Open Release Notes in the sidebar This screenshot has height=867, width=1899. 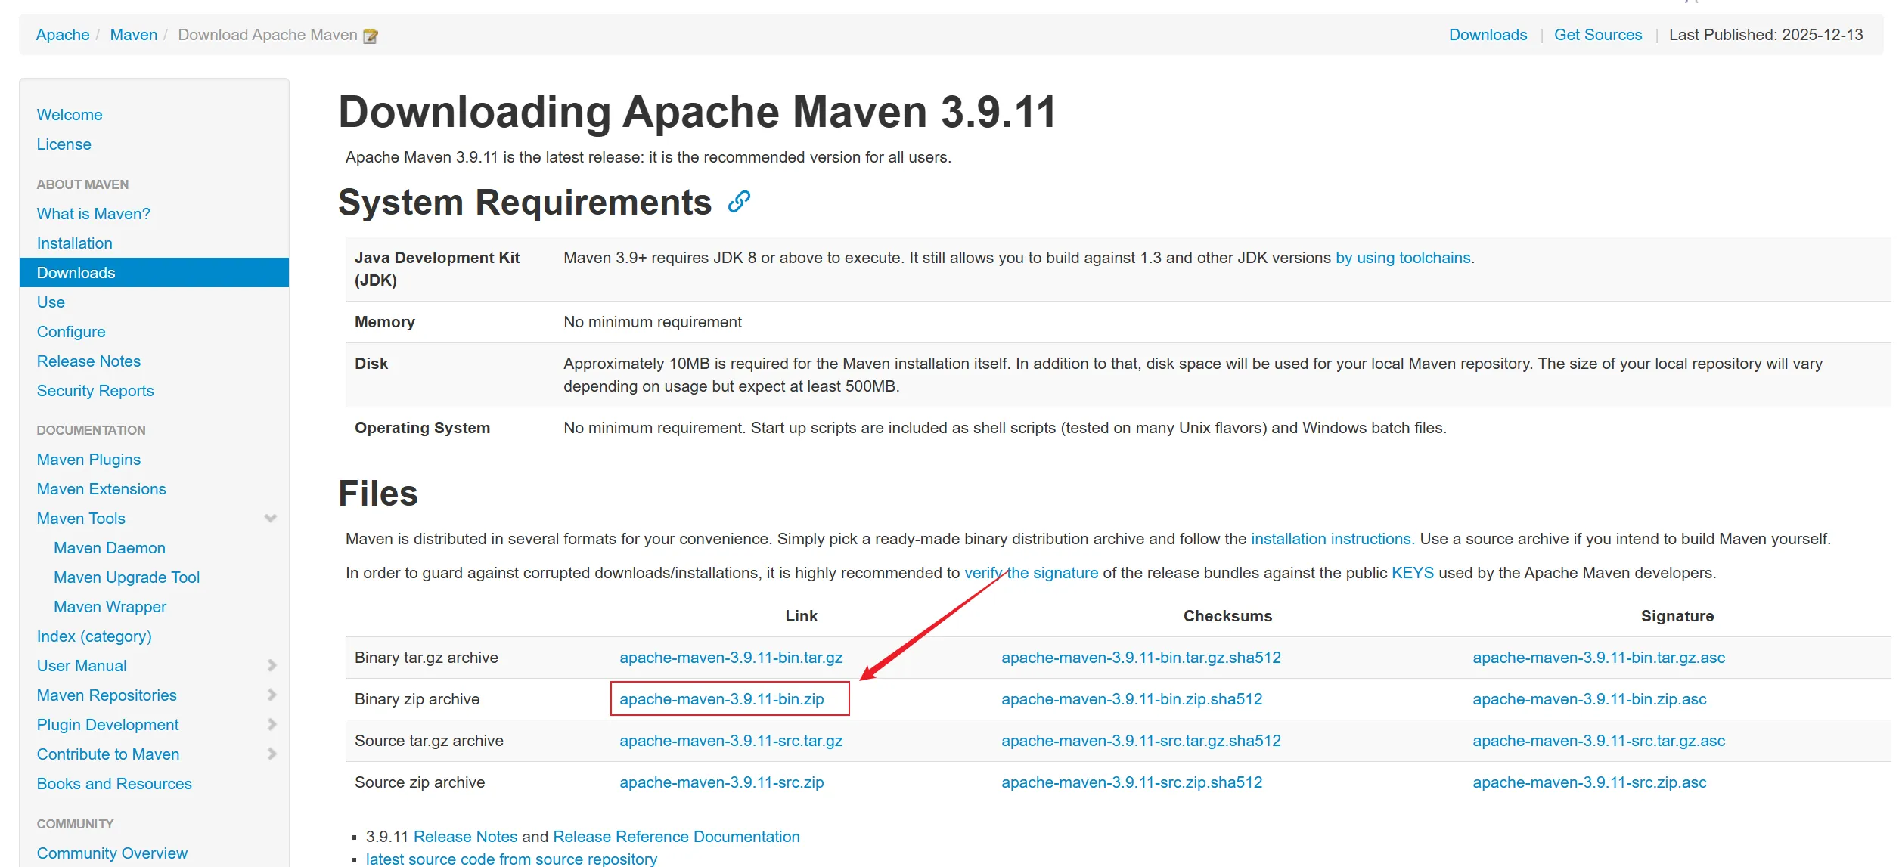pyautogui.click(x=88, y=361)
